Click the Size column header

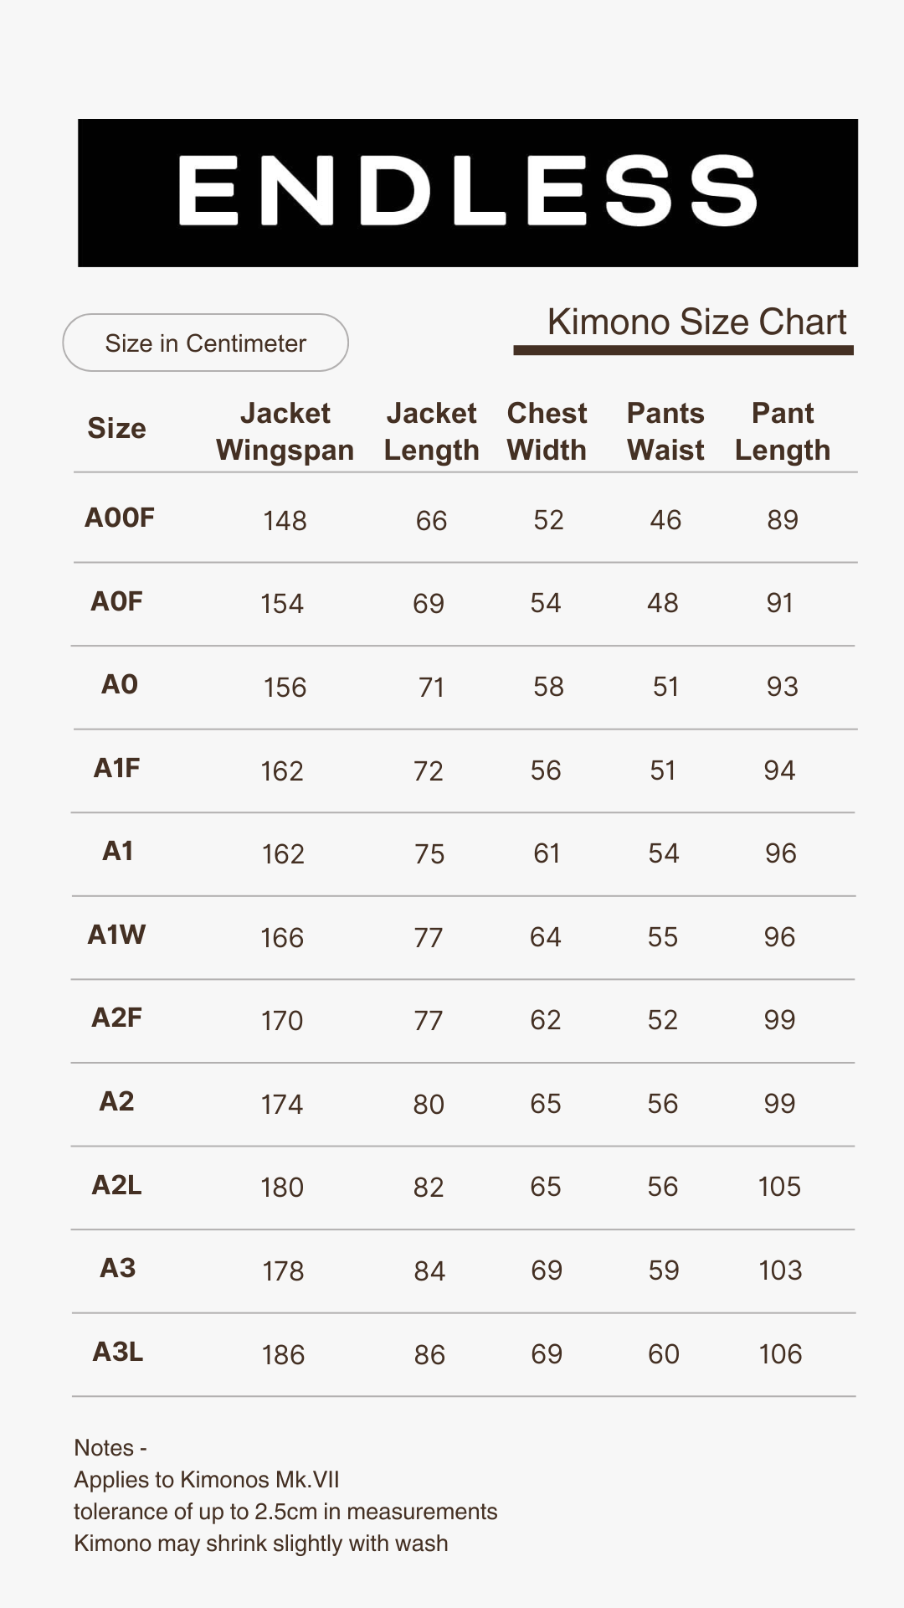[x=116, y=429]
